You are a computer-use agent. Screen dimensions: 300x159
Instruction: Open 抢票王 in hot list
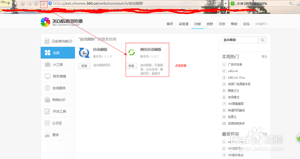point(232,117)
